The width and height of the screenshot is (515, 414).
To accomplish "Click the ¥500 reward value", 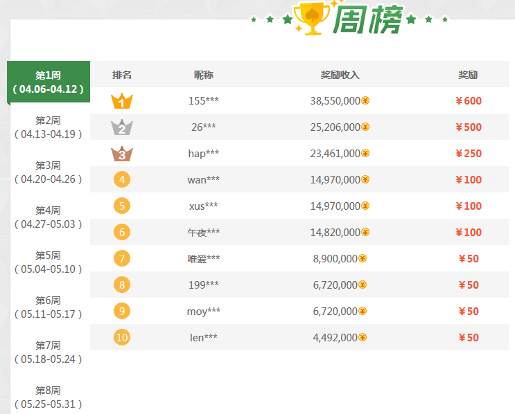I will pyautogui.click(x=469, y=127).
